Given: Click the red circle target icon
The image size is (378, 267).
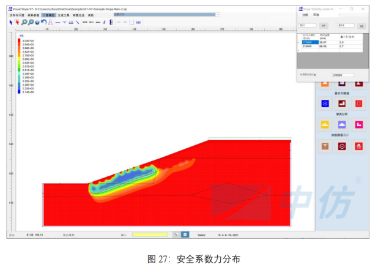Looking at the screenshot, I should 342,146.
